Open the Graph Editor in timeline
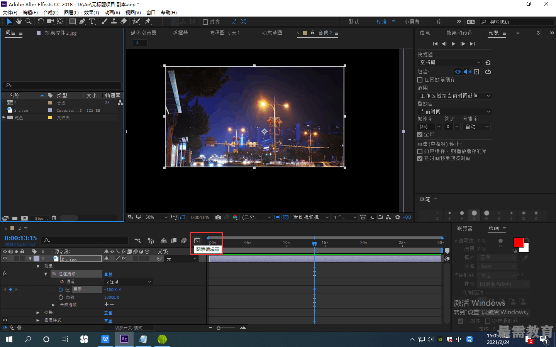556x347 pixels. point(197,241)
